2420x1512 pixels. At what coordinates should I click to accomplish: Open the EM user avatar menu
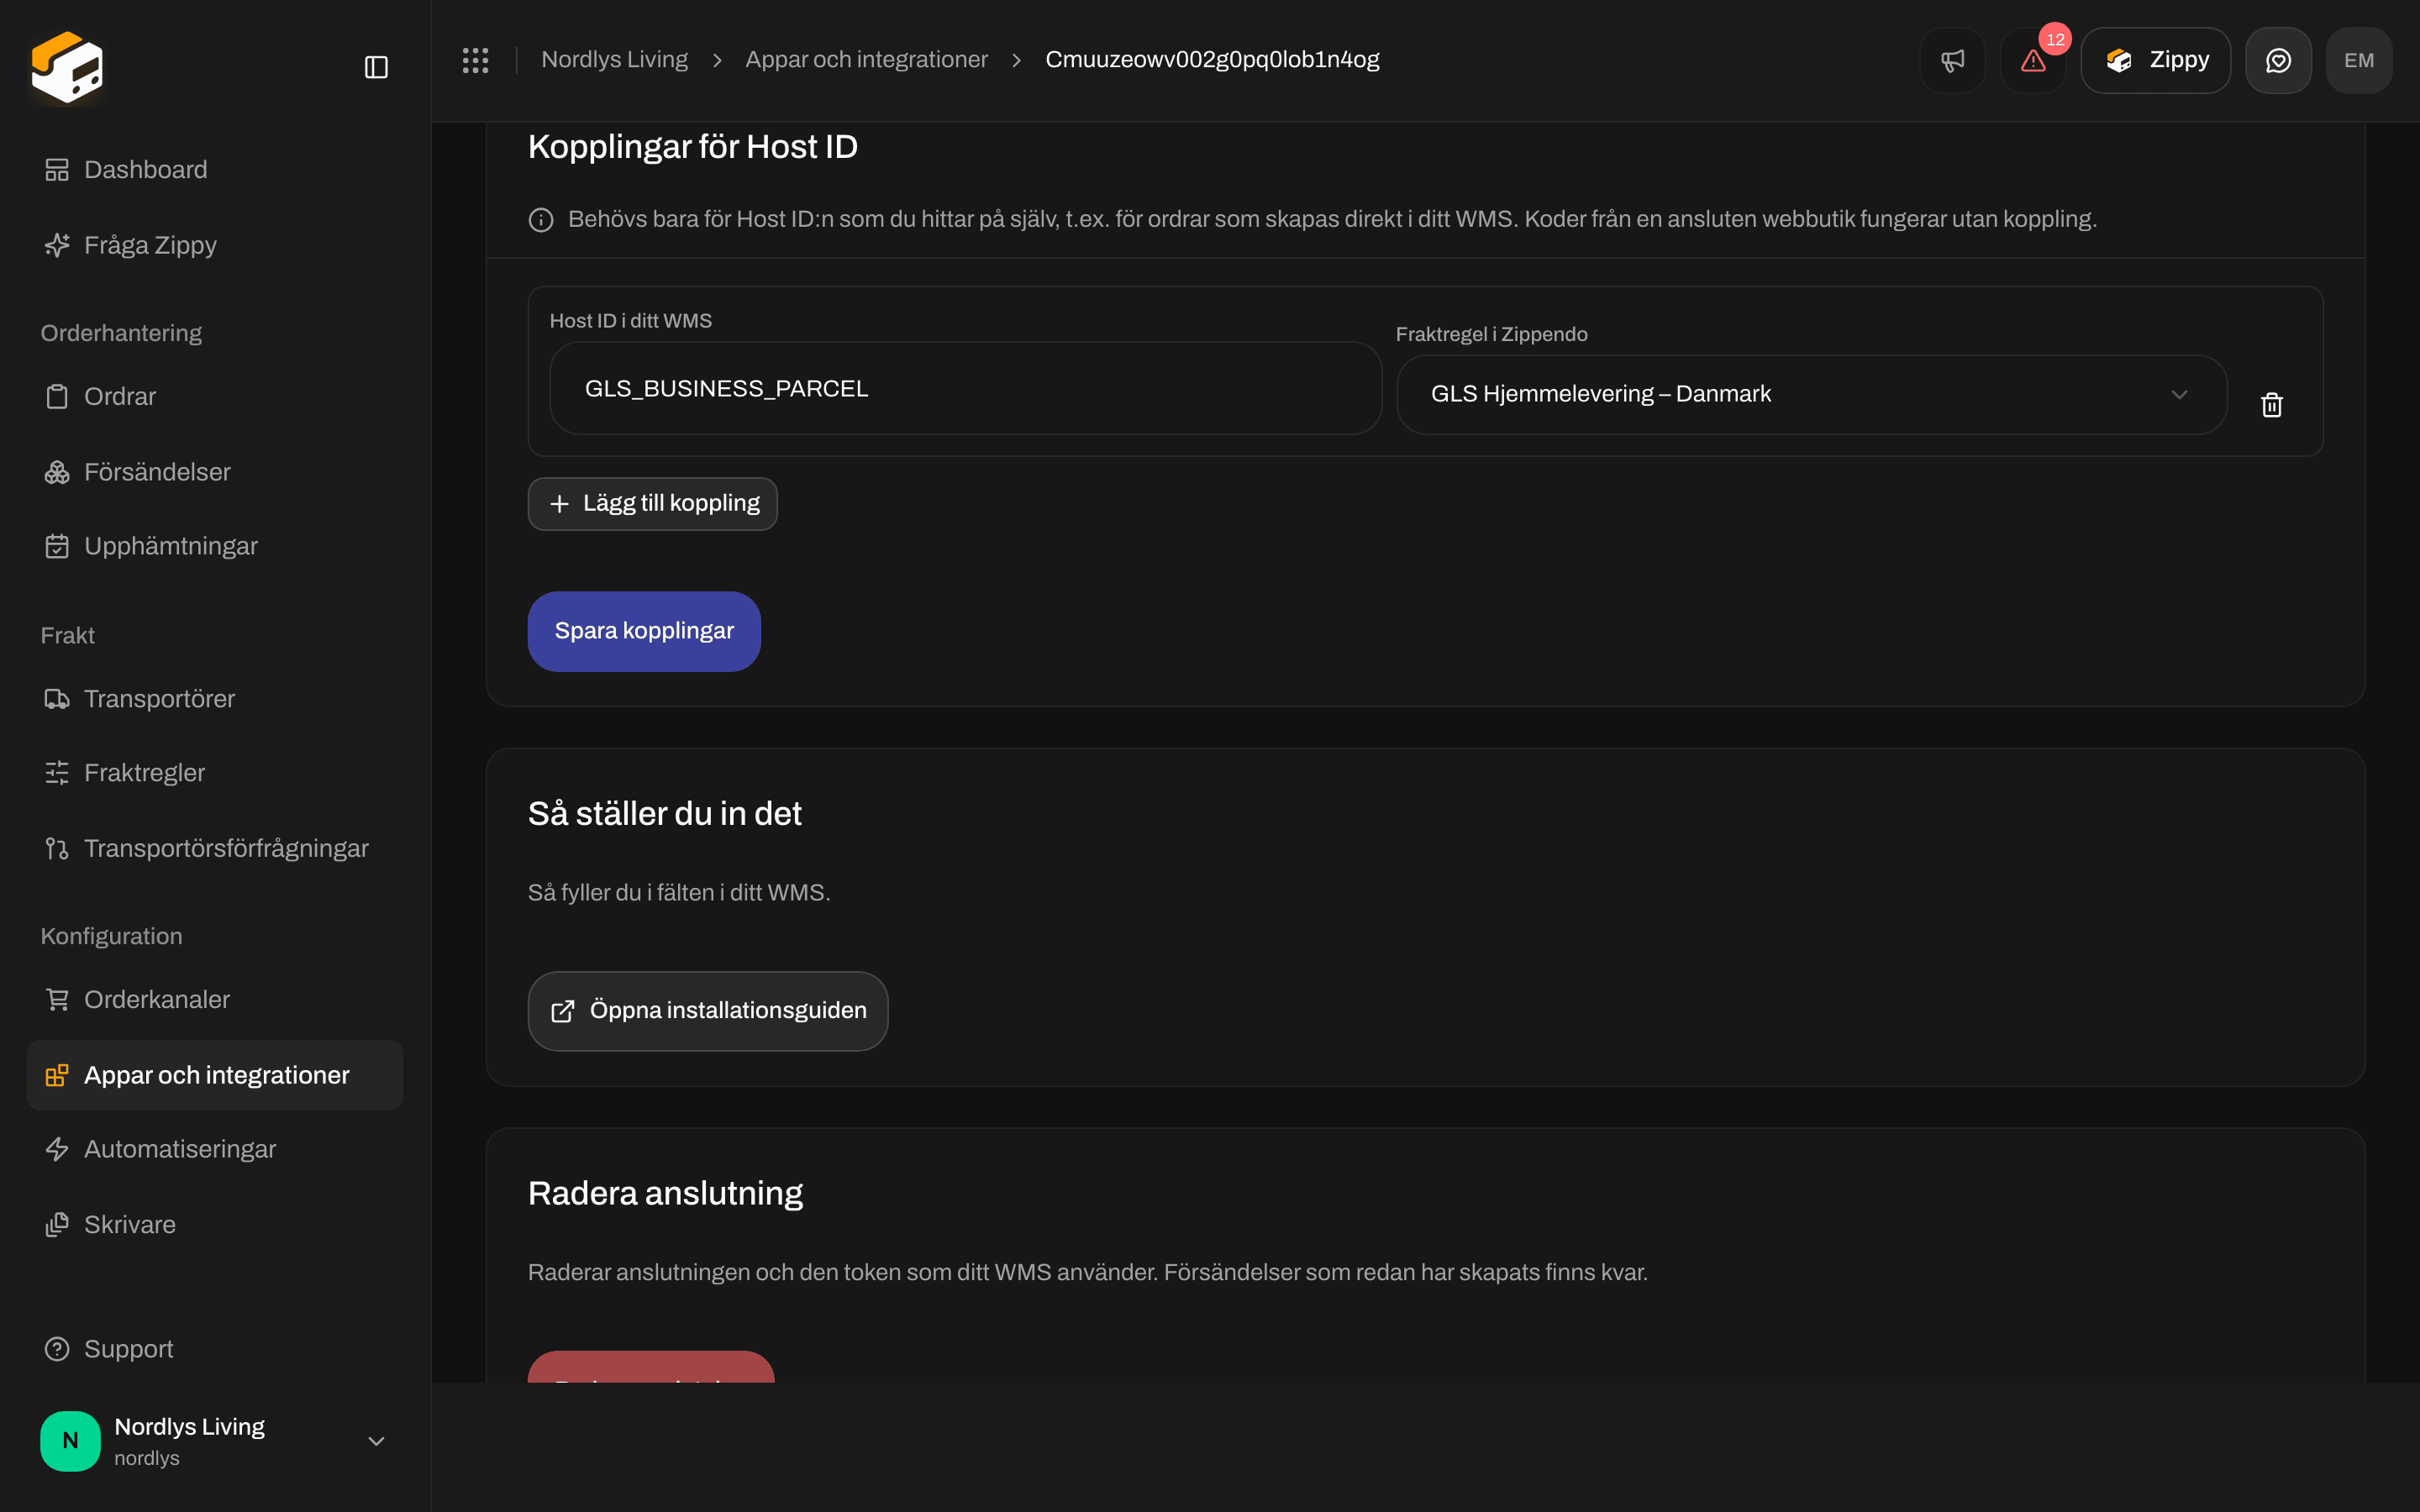pos(2359,60)
